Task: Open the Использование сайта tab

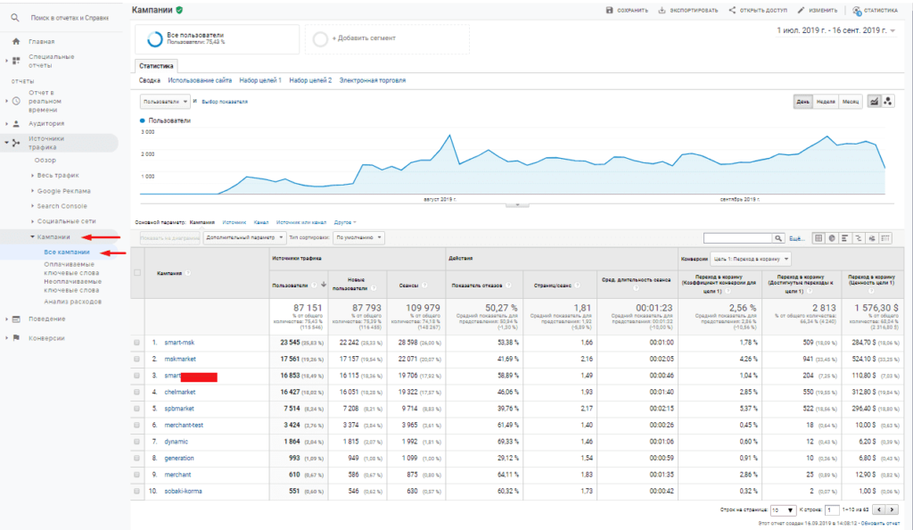Action: coord(200,80)
